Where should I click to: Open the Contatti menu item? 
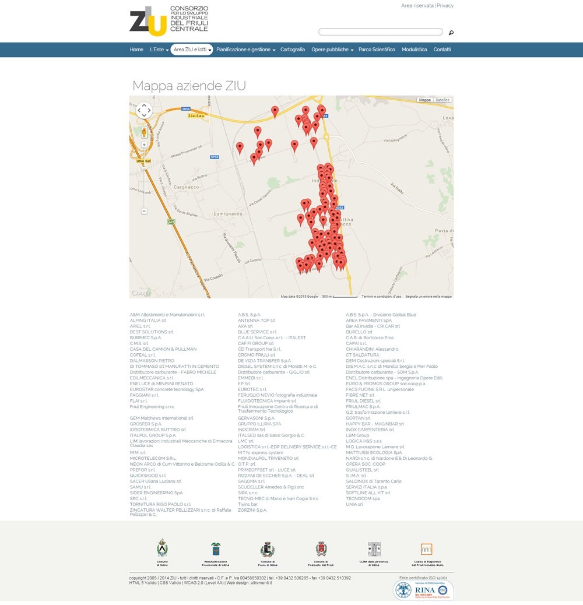pyautogui.click(x=442, y=50)
